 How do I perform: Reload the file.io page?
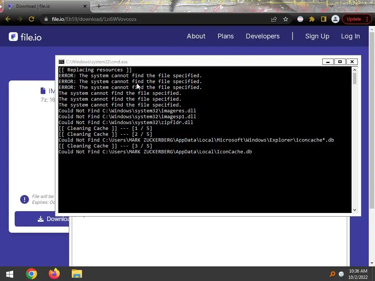click(x=31, y=19)
